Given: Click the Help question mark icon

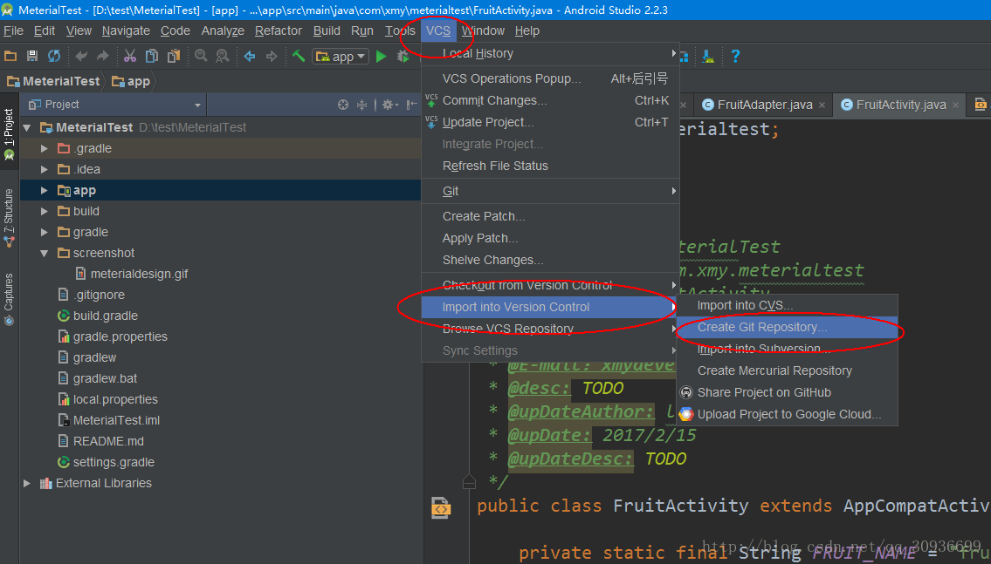Looking at the screenshot, I should point(735,56).
